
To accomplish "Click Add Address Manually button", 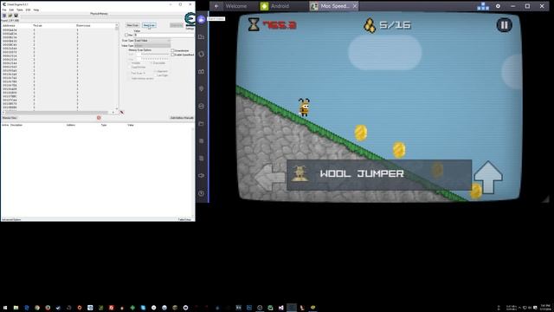I will point(182,118).
